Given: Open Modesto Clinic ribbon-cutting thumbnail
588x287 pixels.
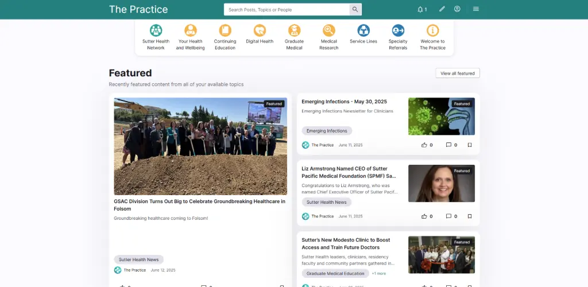Looking at the screenshot, I should (442, 255).
